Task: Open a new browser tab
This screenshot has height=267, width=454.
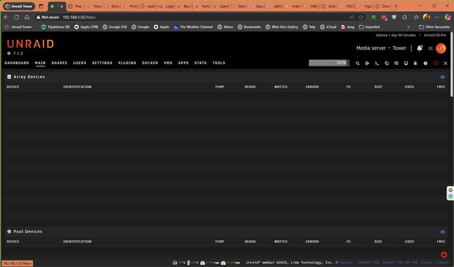Action: [396, 6]
